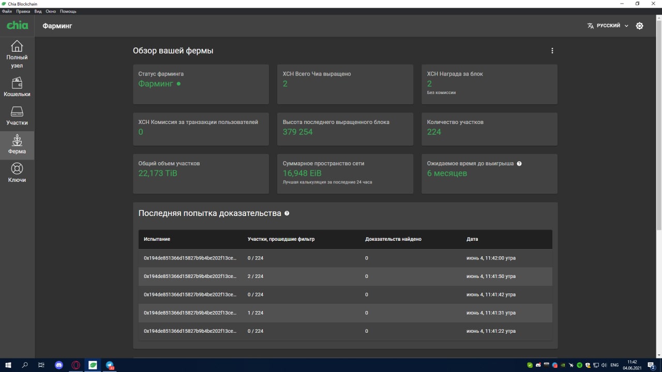Open settings via the gear icon
The height and width of the screenshot is (372, 662).
(640, 26)
